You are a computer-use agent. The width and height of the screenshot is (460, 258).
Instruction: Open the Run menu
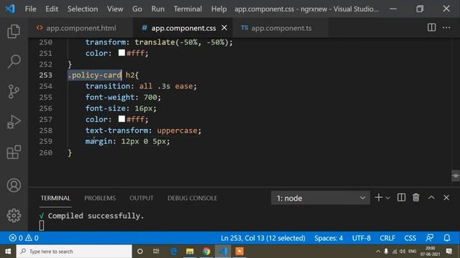click(x=158, y=9)
